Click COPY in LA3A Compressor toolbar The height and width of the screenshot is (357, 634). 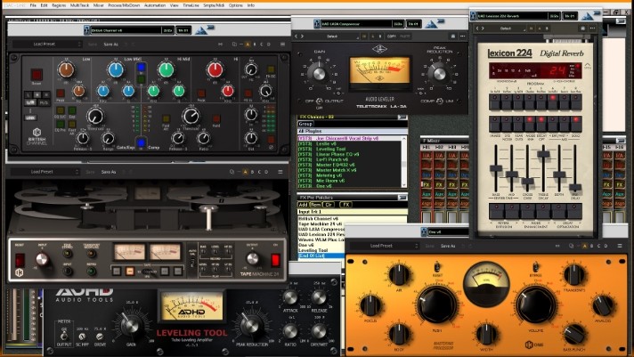tap(391, 37)
